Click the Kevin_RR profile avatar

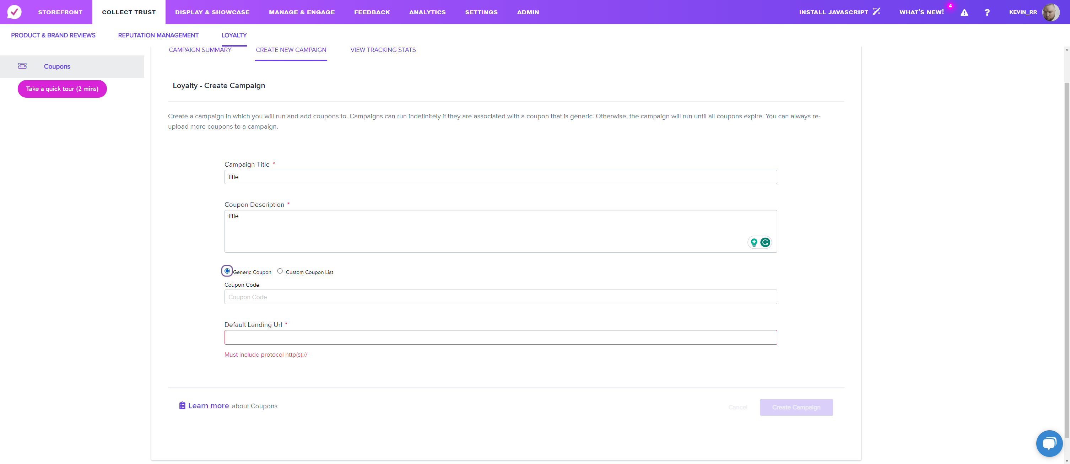coord(1051,12)
